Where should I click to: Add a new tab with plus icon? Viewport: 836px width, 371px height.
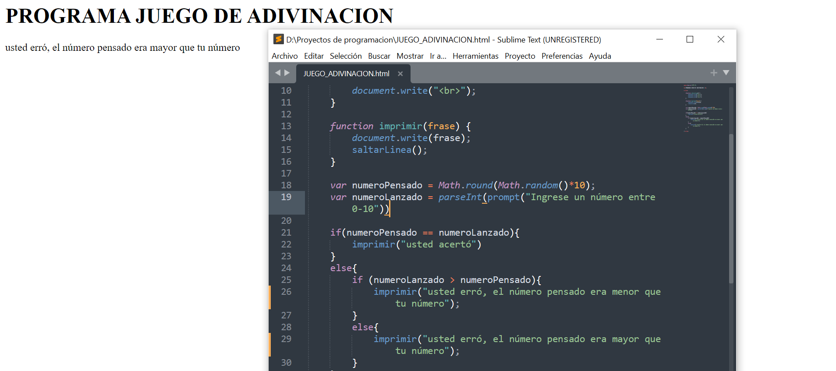714,73
